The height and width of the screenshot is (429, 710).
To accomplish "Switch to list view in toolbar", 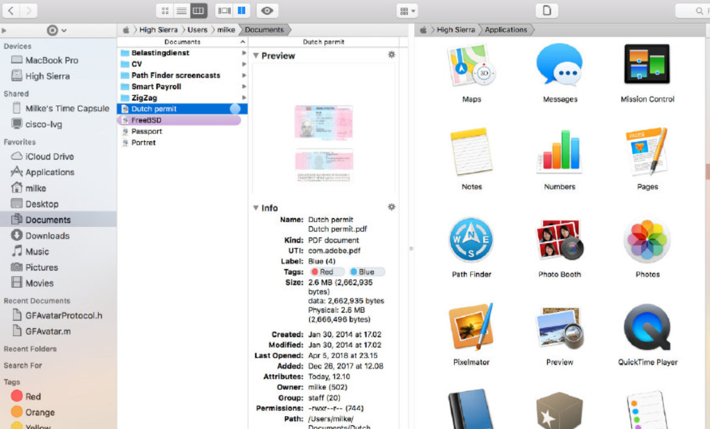I will pos(182,10).
